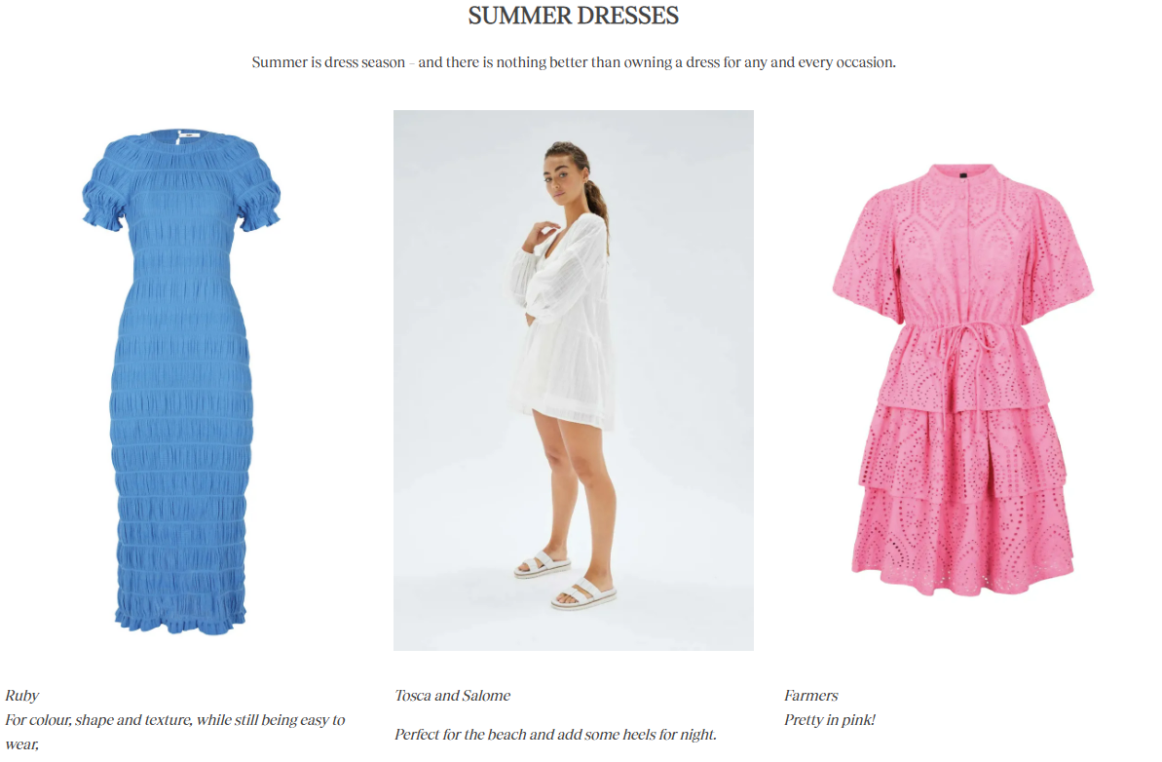Click the model's white sandals
Screen dimensions: 1162x762
click(x=566, y=580)
